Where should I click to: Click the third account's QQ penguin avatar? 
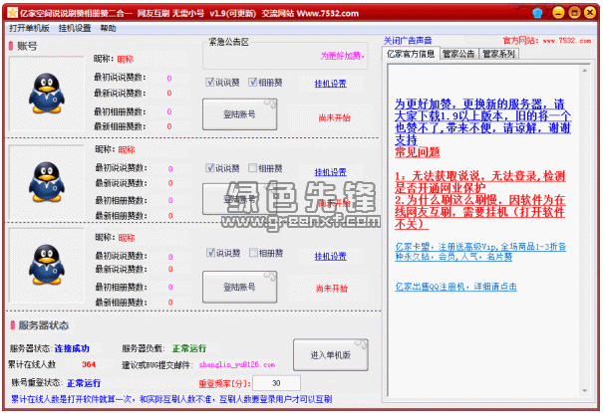(47, 269)
